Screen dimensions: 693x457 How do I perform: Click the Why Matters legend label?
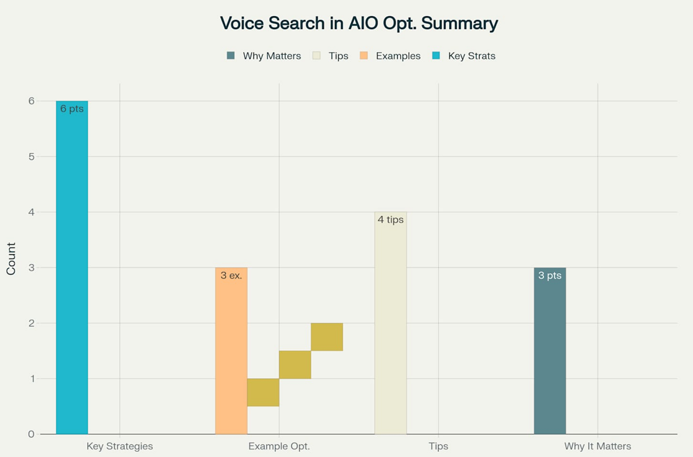coord(272,56)
